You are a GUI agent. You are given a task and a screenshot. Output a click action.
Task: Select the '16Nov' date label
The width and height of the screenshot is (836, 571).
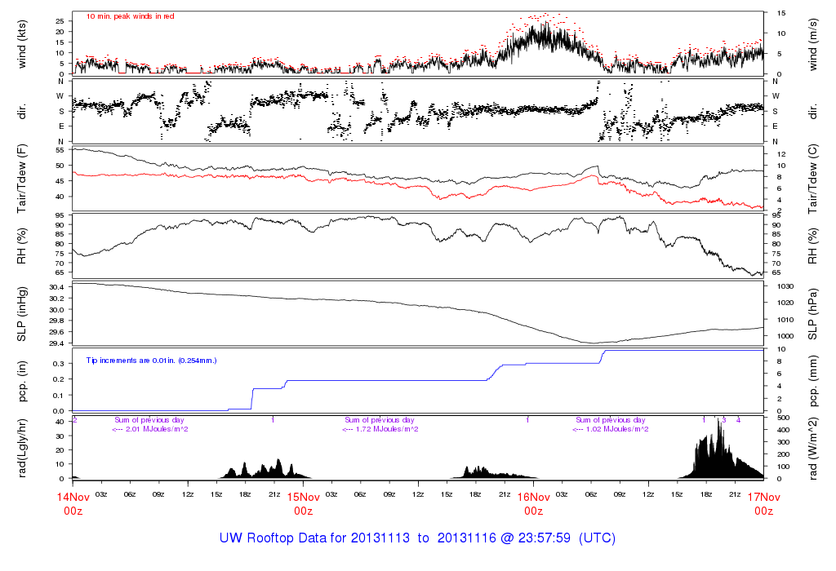(x=534, y=498)
